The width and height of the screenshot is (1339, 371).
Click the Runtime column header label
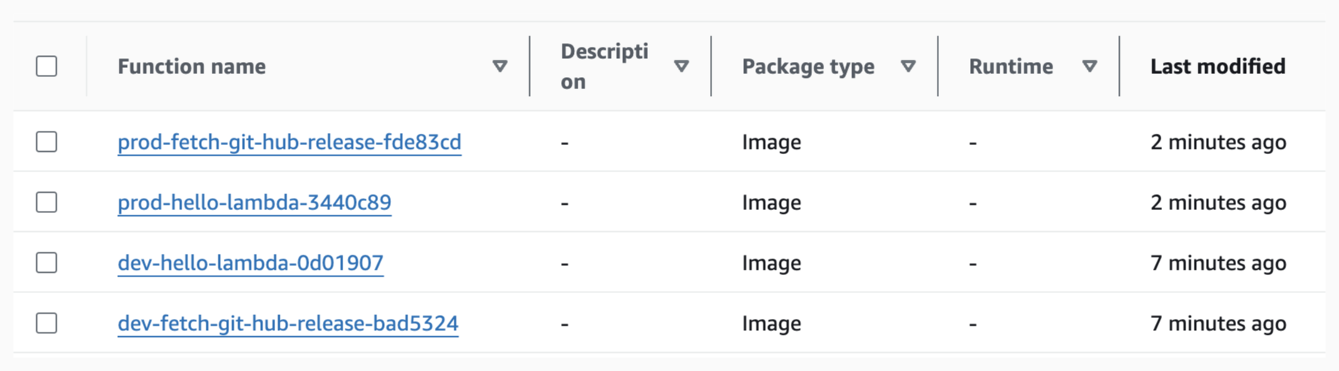tap(1010, 66)
